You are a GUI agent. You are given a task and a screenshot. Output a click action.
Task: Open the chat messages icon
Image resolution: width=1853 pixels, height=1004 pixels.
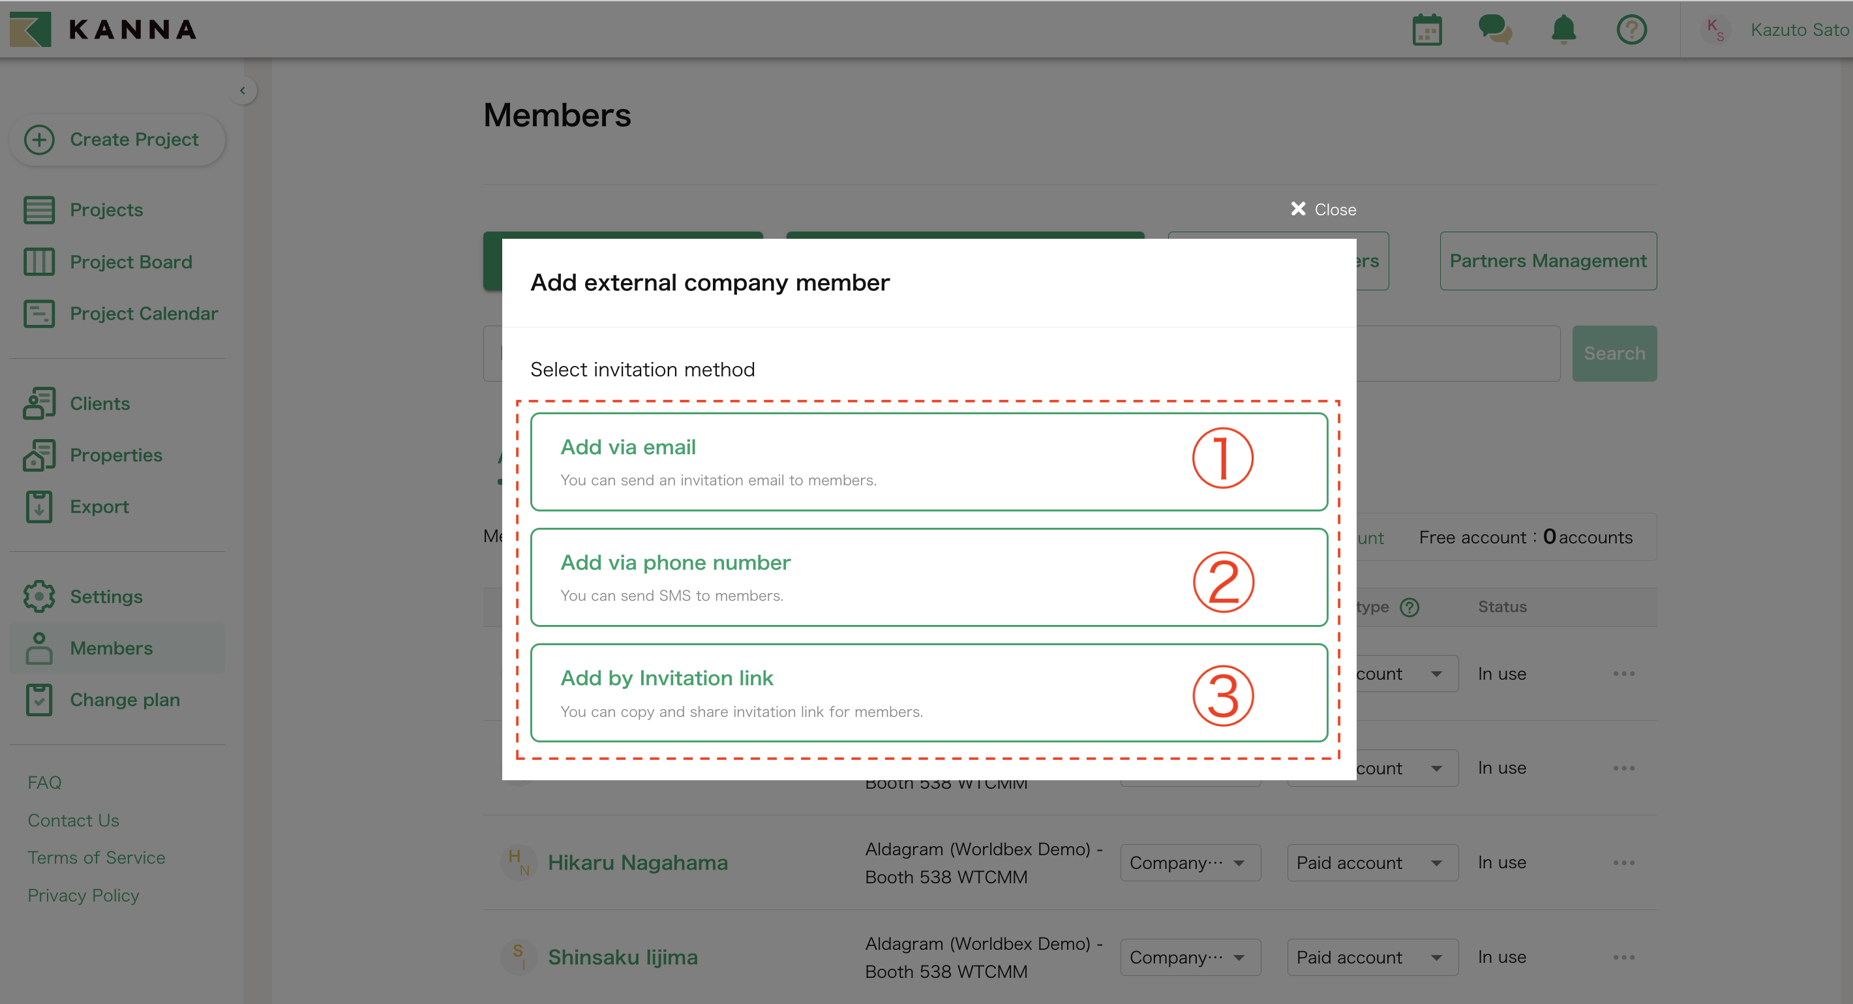click(1495, 30)
